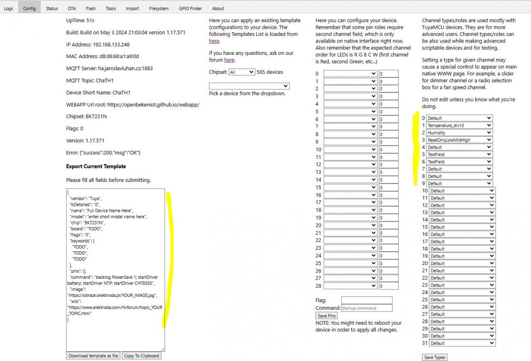Switch to the Import tab
Image resolution: width=531 pixels, height=361 pixels.
tap(132, 8)
